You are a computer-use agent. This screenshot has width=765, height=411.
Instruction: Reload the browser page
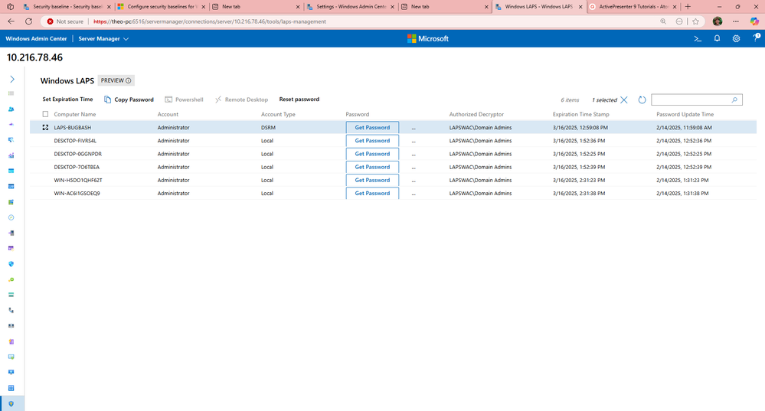28,21
